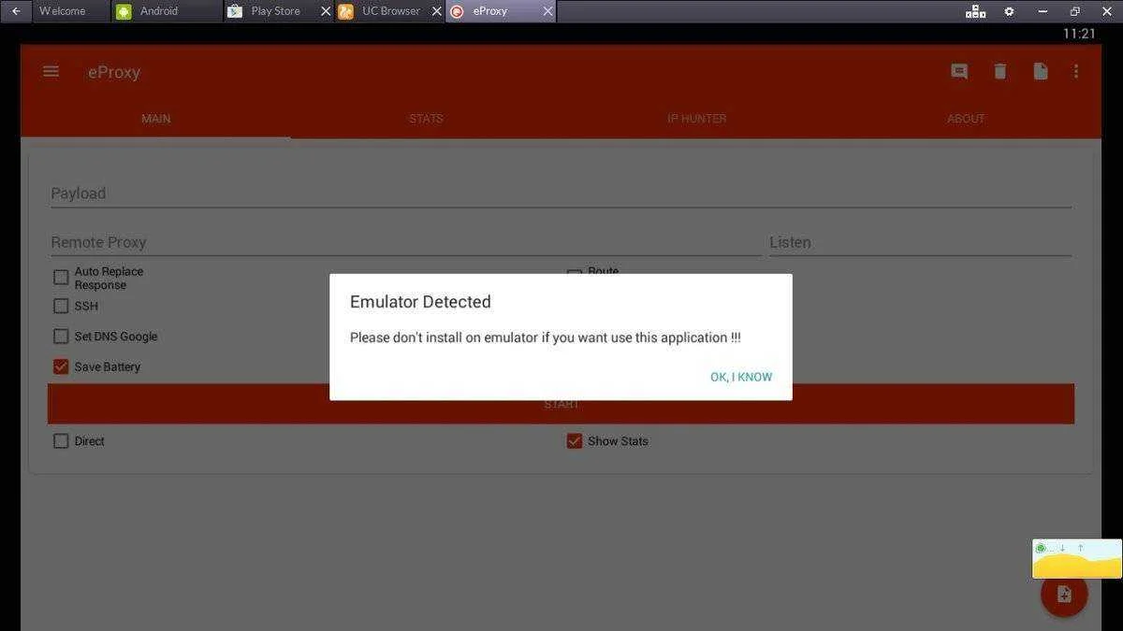Enable Set DNS Google checkbox

pyautogui.click(x=61, y=337)
